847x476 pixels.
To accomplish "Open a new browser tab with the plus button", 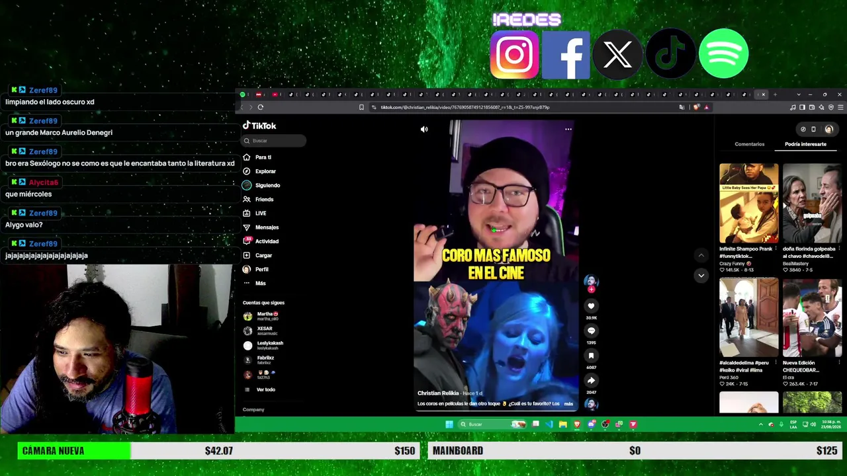I will click(775, 95).
